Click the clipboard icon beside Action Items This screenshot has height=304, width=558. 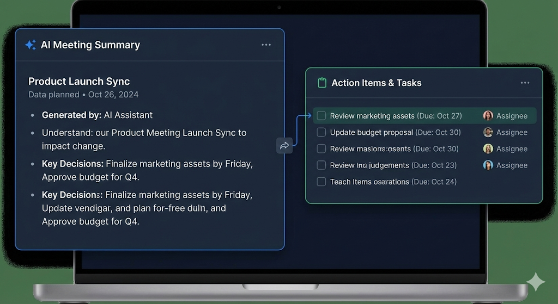[322, 83]
